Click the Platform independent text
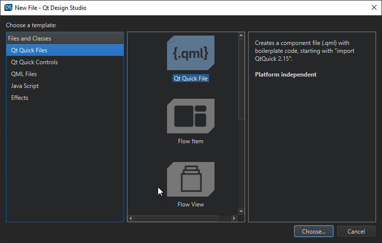 click(x=286, y=75)
